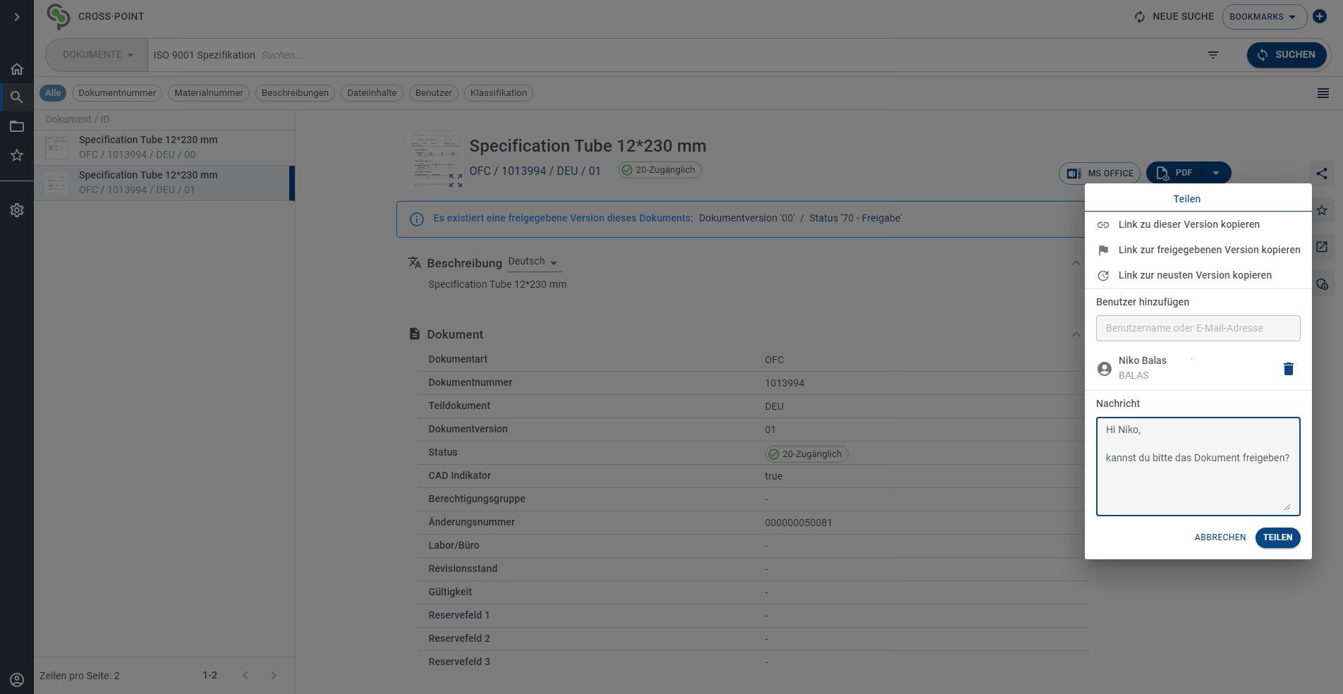The image size is (1343, 694).
Task: Click the Cross-Point logo
Action: pos(59,16)
